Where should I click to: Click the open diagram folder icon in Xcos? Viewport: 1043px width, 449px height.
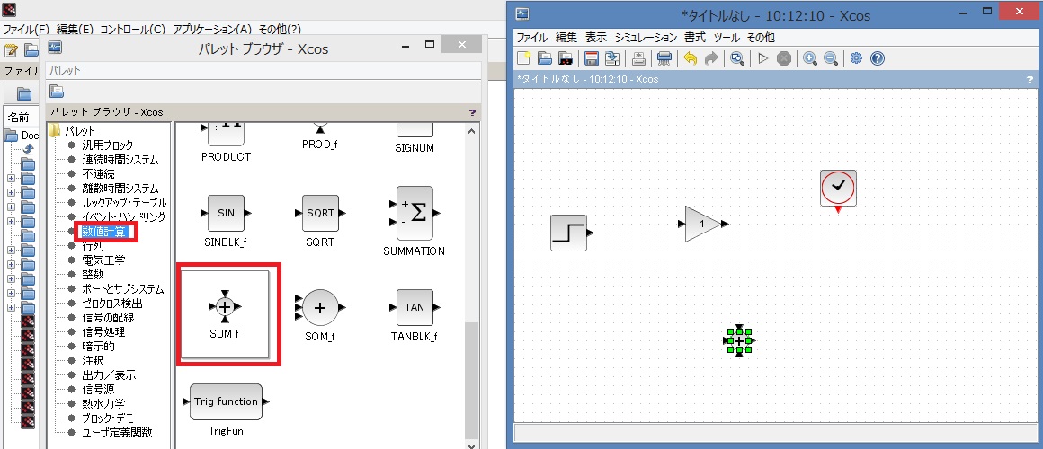546,58
